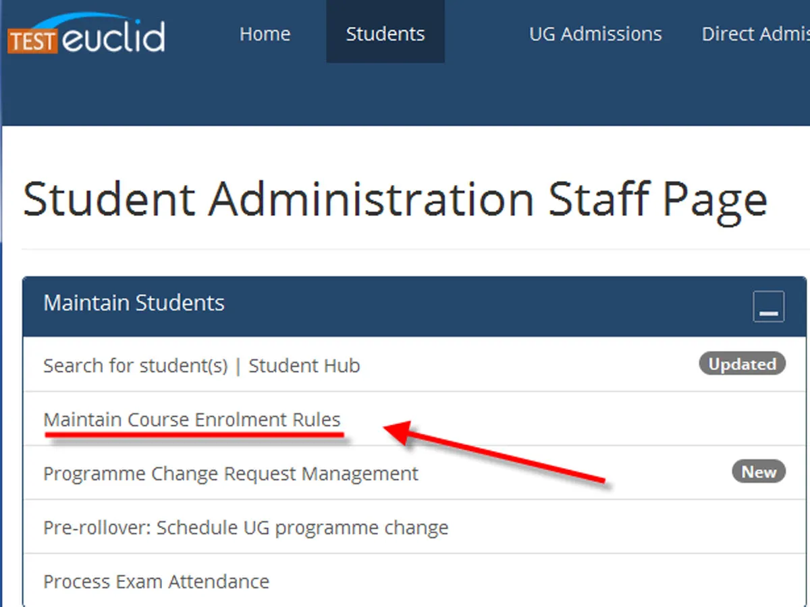Click the minus icon on the Maintain Students panel
Viewport: 810px width, 607px height.
pos(769,306)
